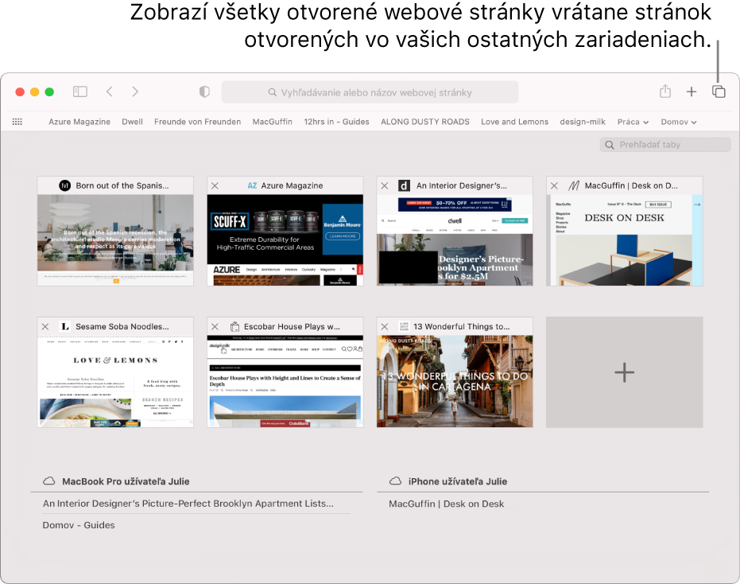Open the Love and Lemons bookmark
Viewport: 740px width, 584px height.
[514, 122]
